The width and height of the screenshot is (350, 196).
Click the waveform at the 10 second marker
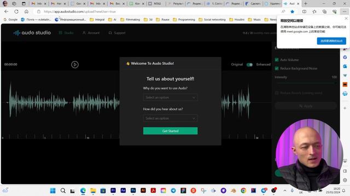tap(86, 103)
